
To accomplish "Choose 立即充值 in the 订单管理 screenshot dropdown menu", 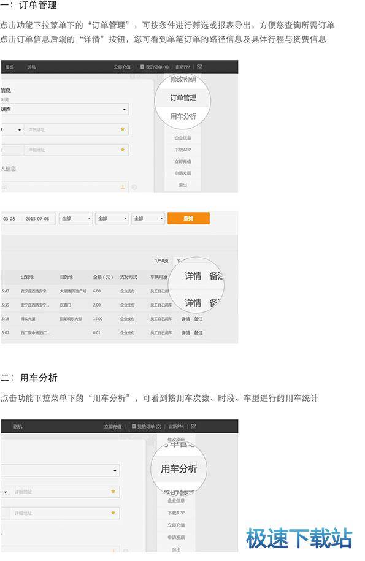I will 183,161.
